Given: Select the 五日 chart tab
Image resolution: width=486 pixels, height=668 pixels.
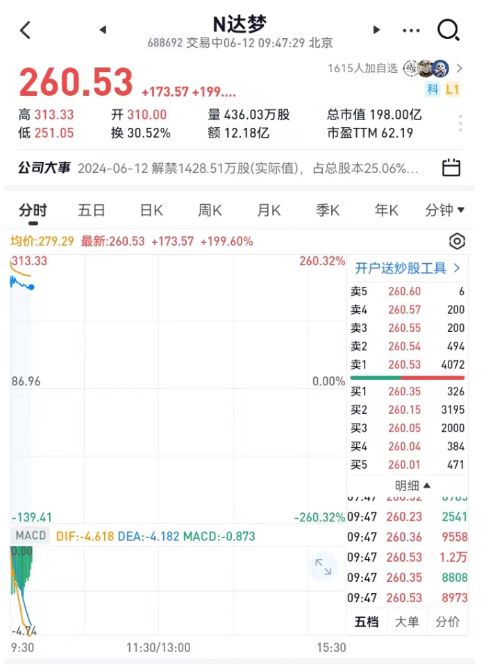Looking at the screenshot, I should click(x=92, y=210).
